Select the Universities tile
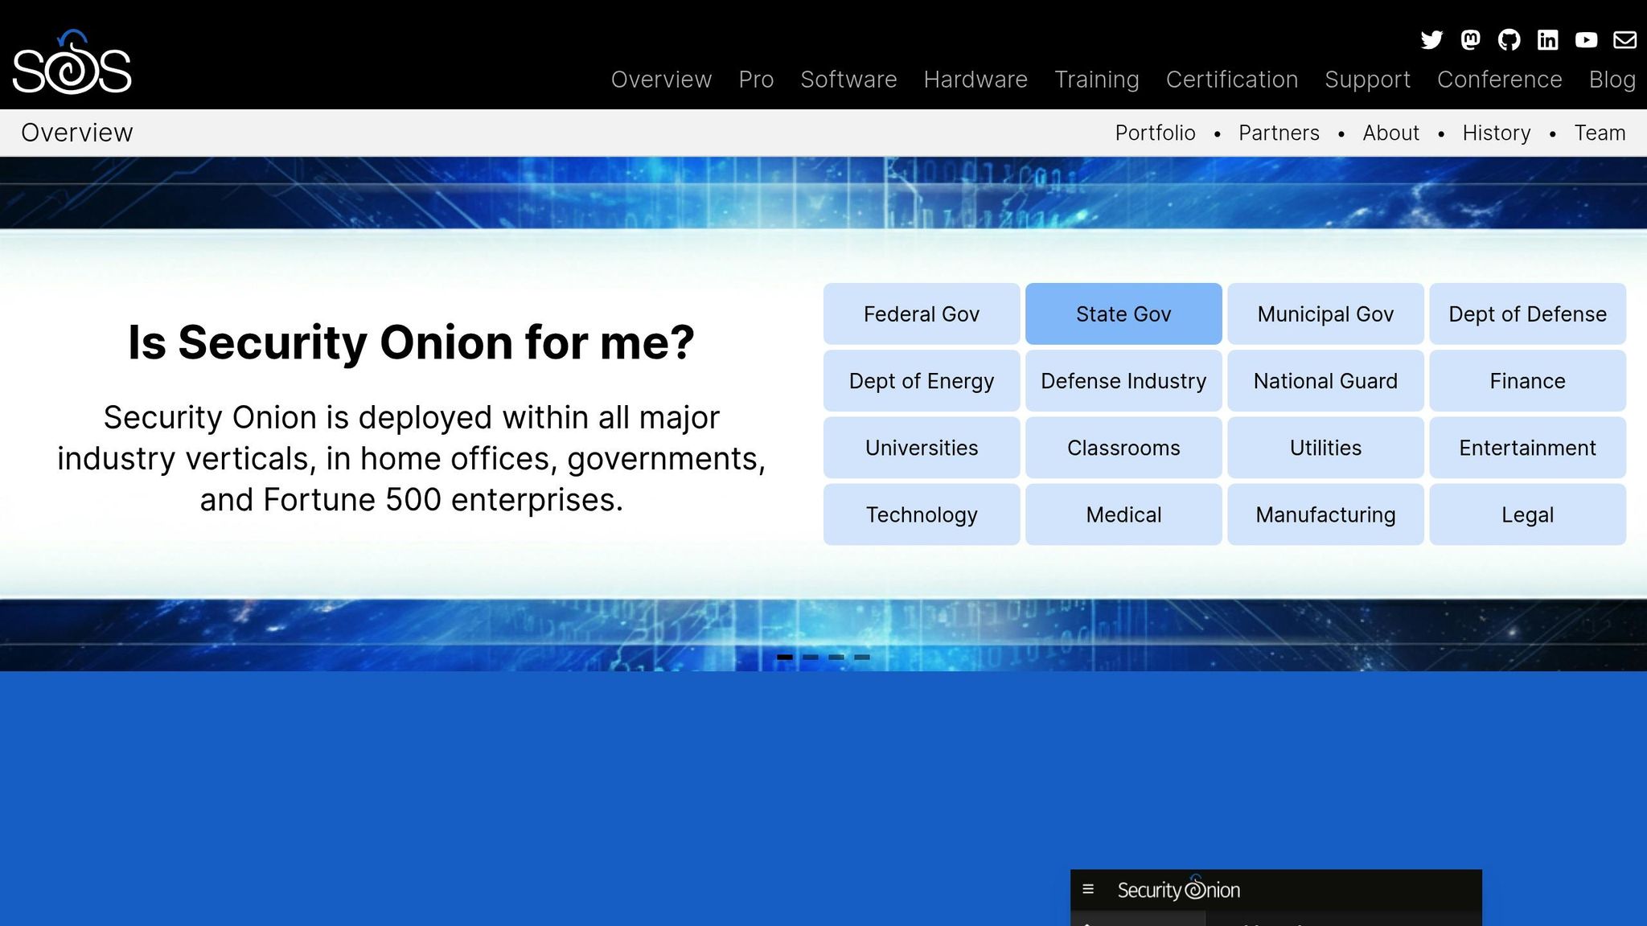The width and height of the screenshot is (1647, 926). [922, 447]
